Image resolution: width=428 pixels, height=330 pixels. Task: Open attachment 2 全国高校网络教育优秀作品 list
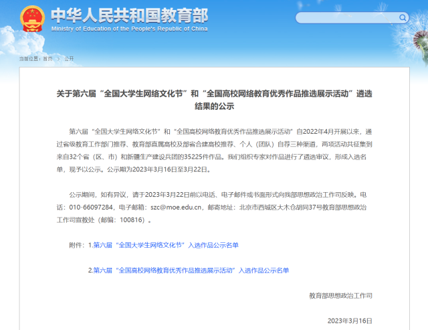(191, 270)
